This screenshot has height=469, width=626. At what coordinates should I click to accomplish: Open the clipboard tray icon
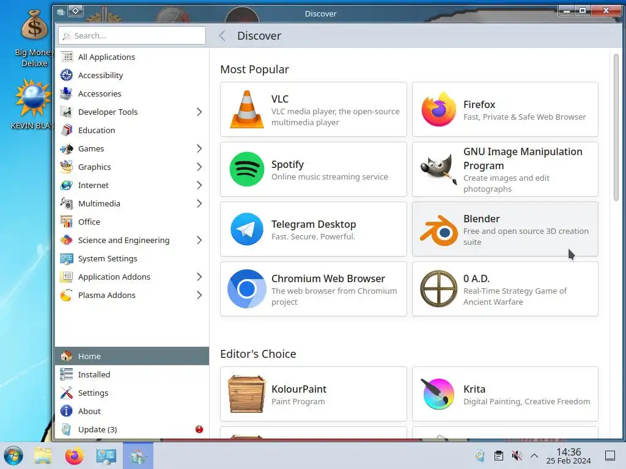[499, 456]
